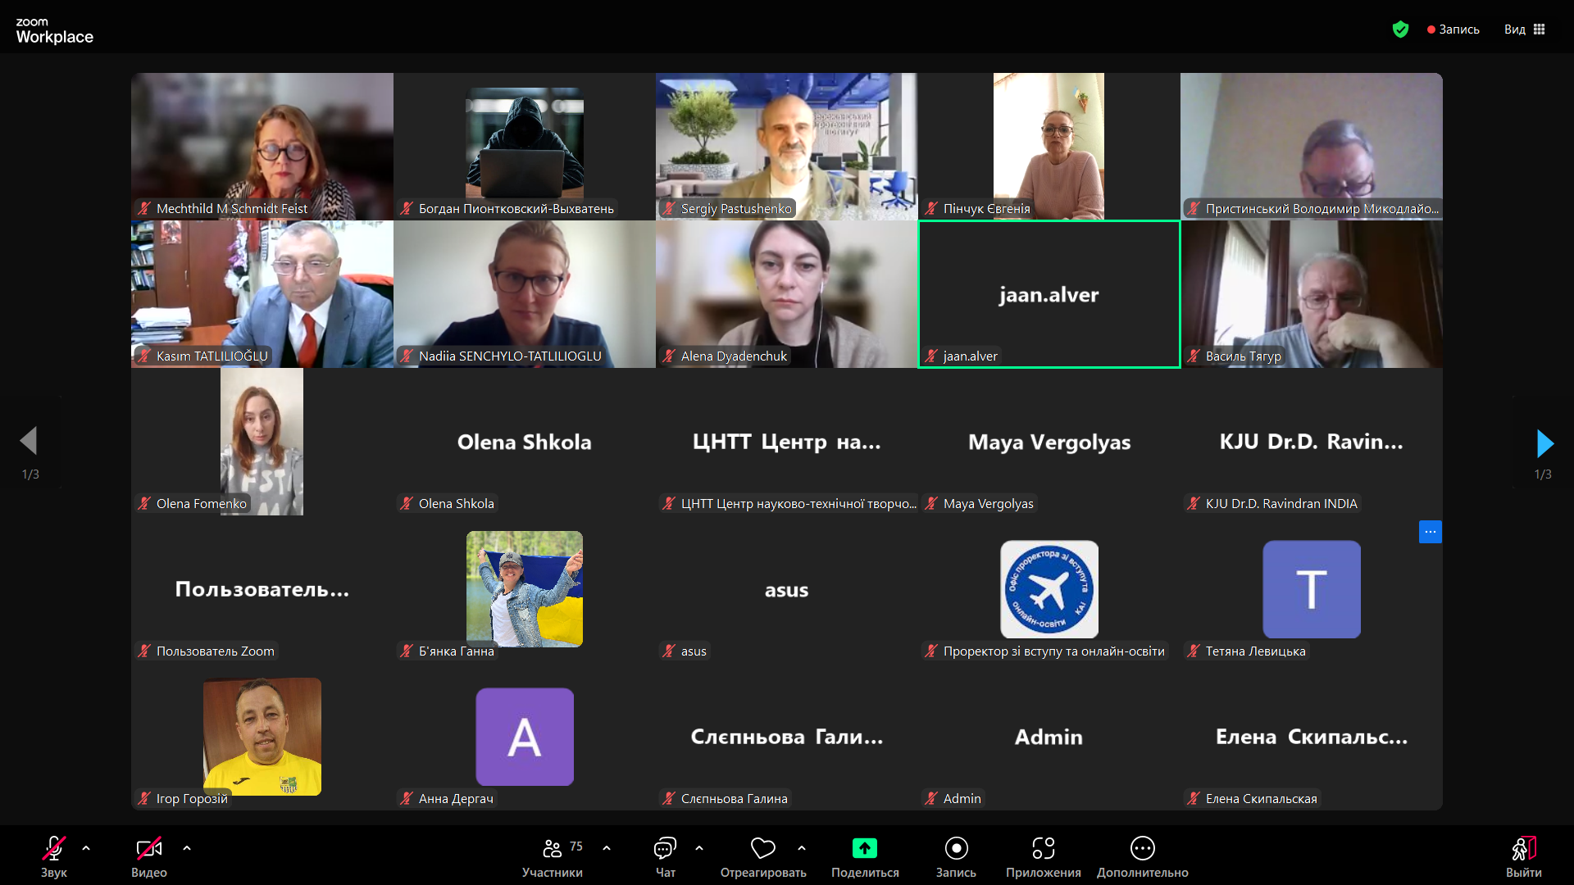Toggle recording with Запись toolbar button
The image size is (1574, 885).
pos(956,849)
